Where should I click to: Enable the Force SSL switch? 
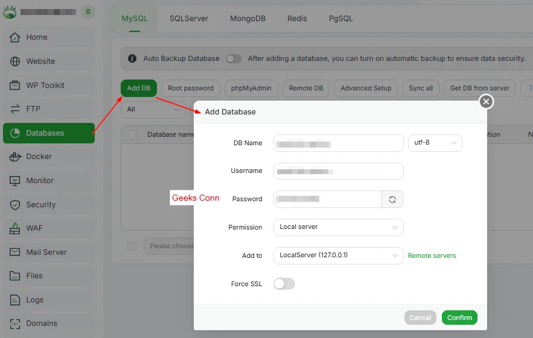284,284
